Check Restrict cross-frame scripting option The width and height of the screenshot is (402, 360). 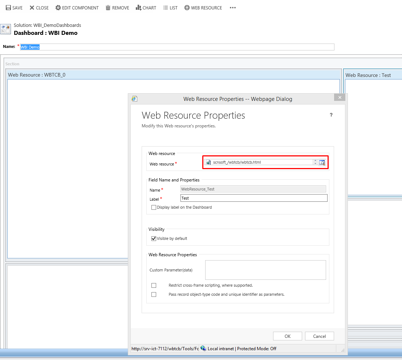154,286
